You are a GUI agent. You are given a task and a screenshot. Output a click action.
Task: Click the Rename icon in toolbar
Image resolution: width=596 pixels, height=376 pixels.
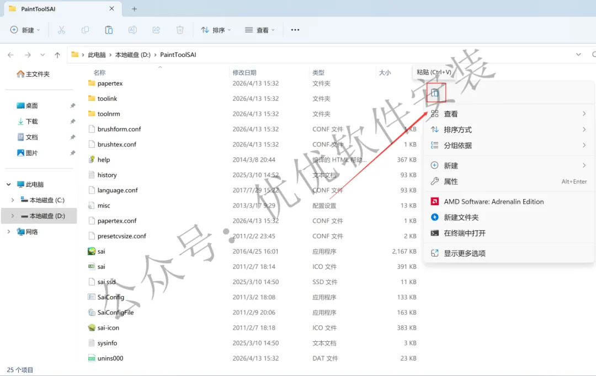132,30
